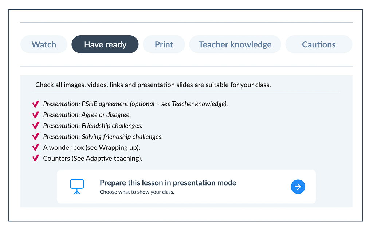Click the Counters (See Adaptive teaching) text
The height and width of the screenshot is (230, 373).
click(x=93, y=159)
